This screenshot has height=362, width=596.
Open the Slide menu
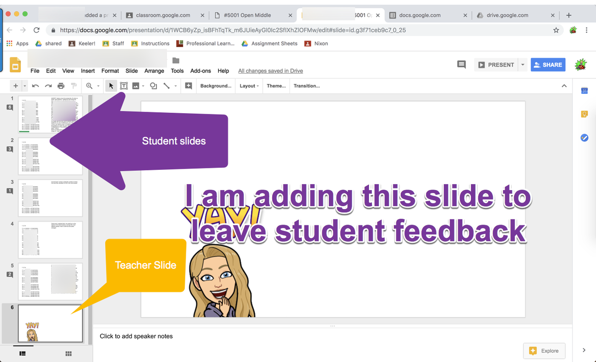(x=132, y=71)
